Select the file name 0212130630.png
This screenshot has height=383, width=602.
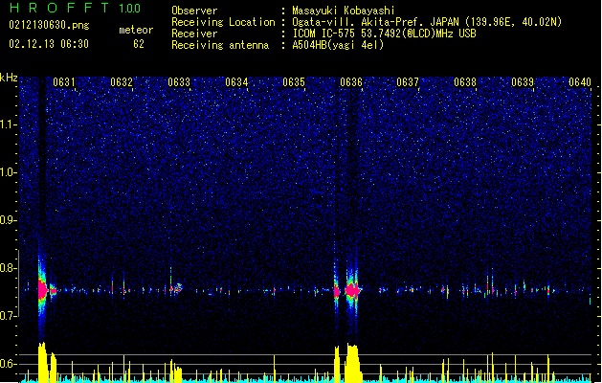(49, 25)
